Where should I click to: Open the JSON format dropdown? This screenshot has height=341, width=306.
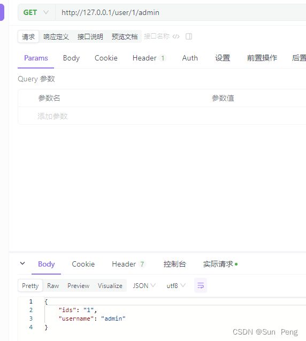[144, 285]
